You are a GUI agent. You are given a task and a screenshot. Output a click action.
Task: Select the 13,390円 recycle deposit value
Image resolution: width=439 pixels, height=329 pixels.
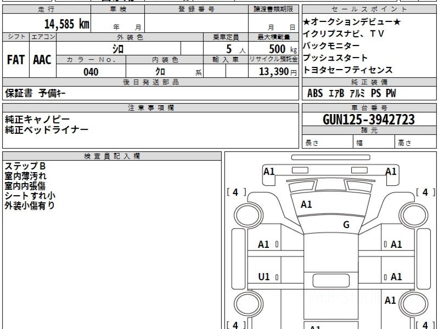click(278, 72)
